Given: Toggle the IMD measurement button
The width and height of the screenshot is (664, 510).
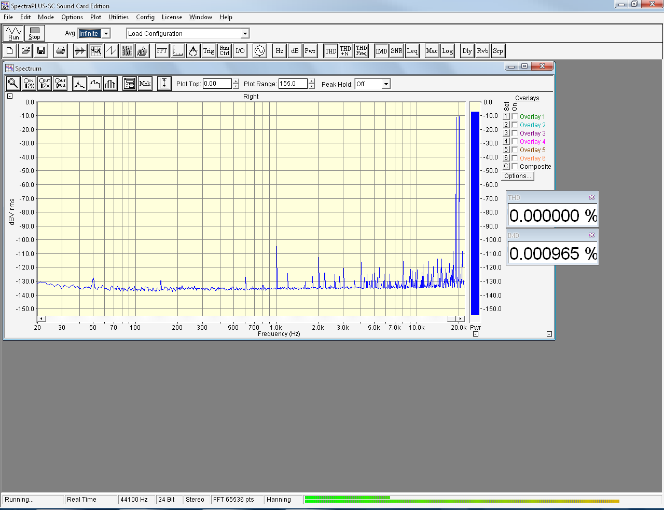Looking at the screenshot, I should (381, 51).
